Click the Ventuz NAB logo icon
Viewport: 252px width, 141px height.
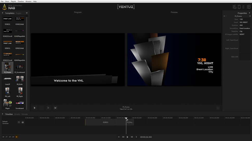4,7
